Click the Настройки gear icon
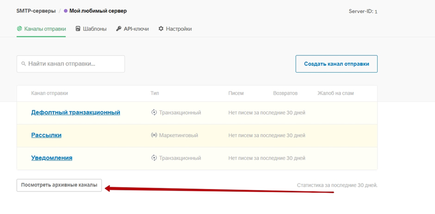The image size is (435, 214). click(161, 29)
